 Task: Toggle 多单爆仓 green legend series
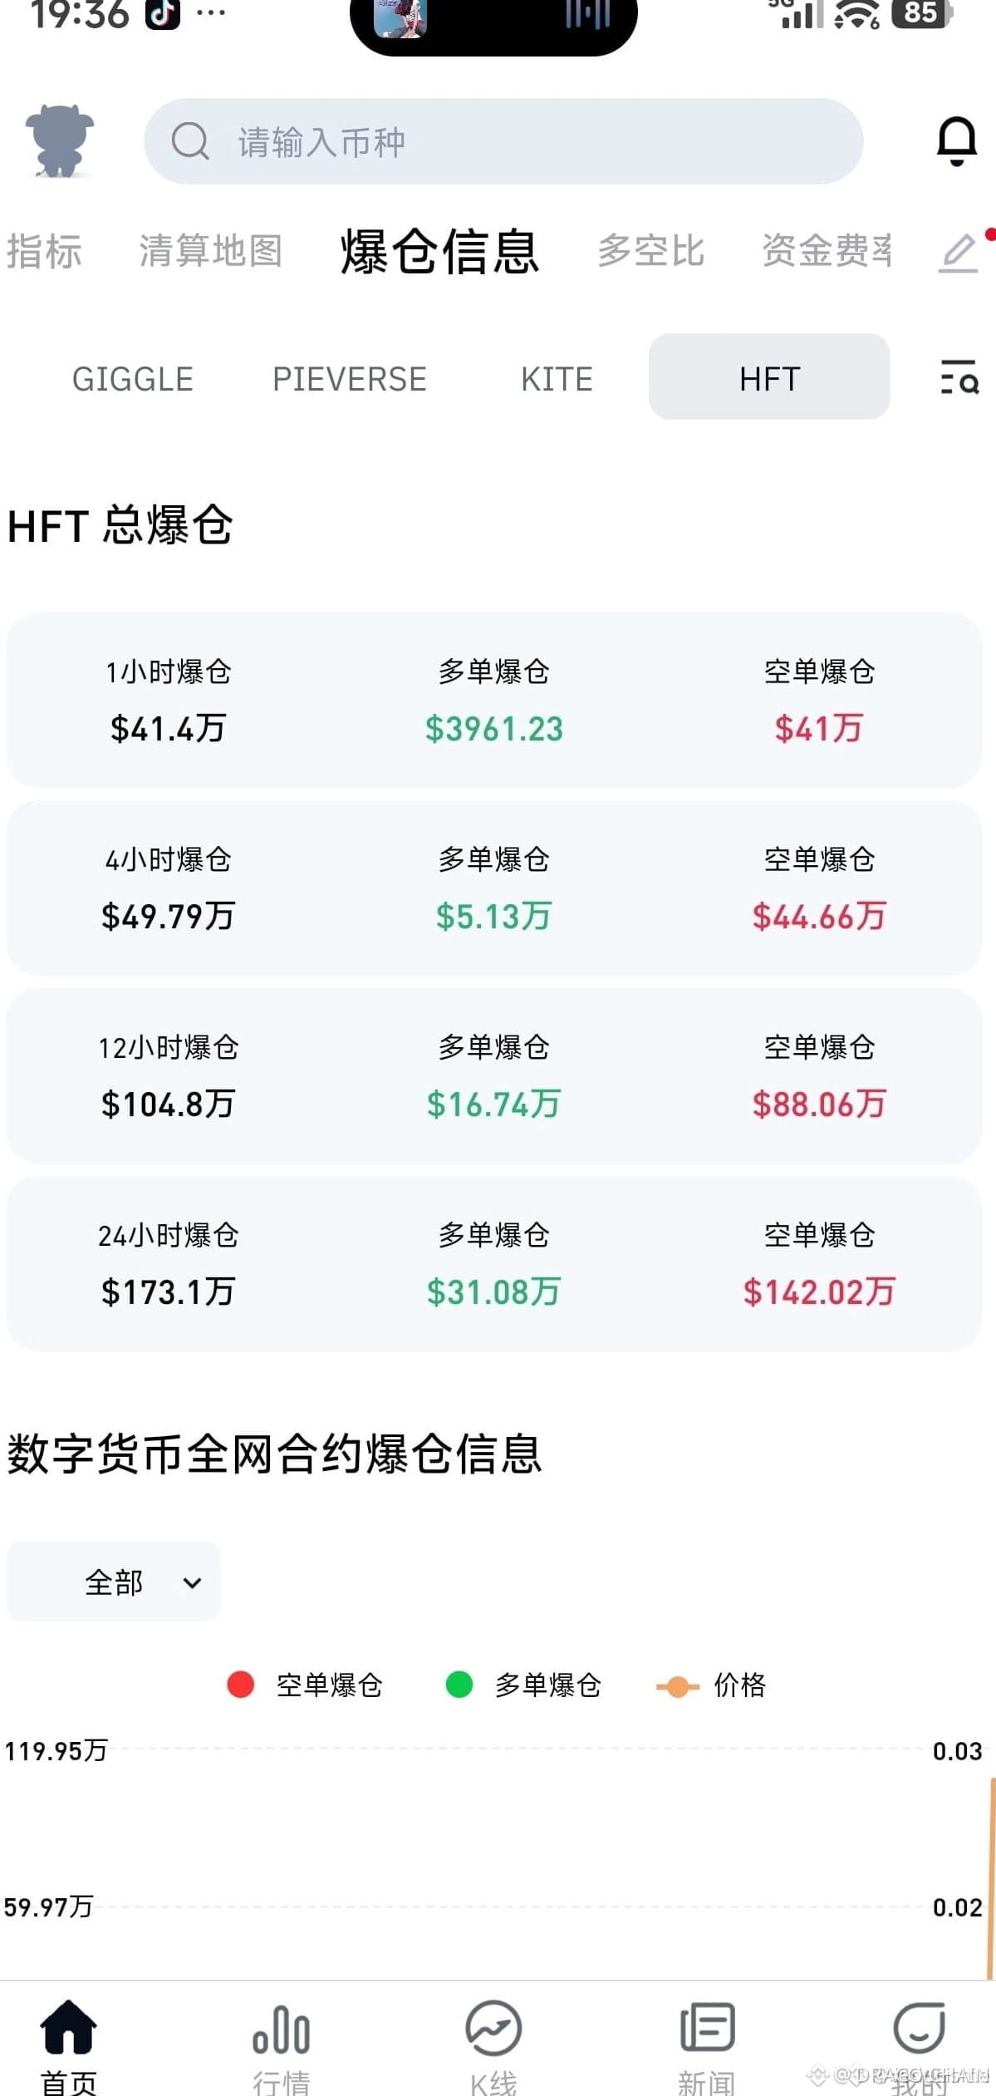tap(523, 1685)
